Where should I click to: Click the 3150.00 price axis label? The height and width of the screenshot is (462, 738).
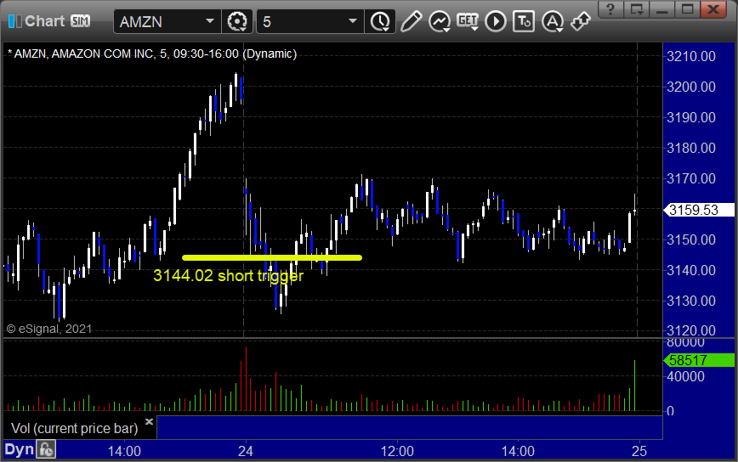point(691,239)
